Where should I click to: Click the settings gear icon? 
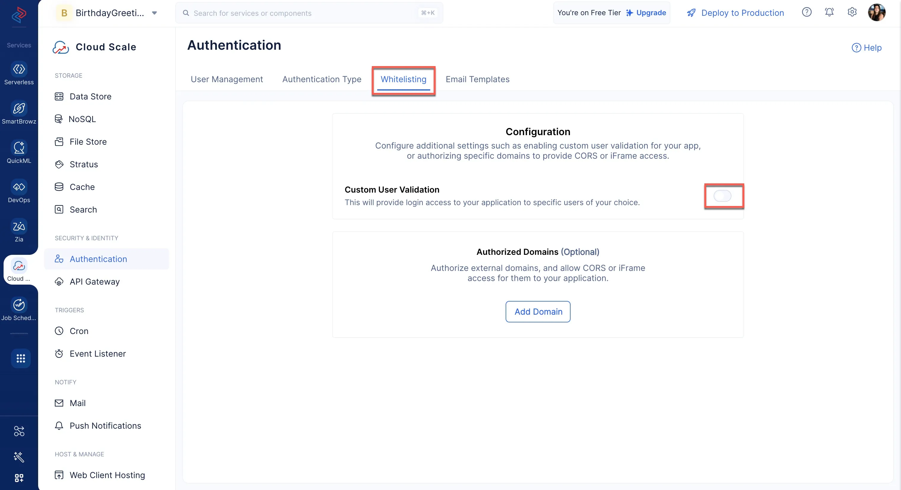tap(852, 12)
